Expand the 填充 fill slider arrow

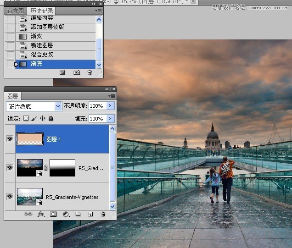tap(110, 118)
